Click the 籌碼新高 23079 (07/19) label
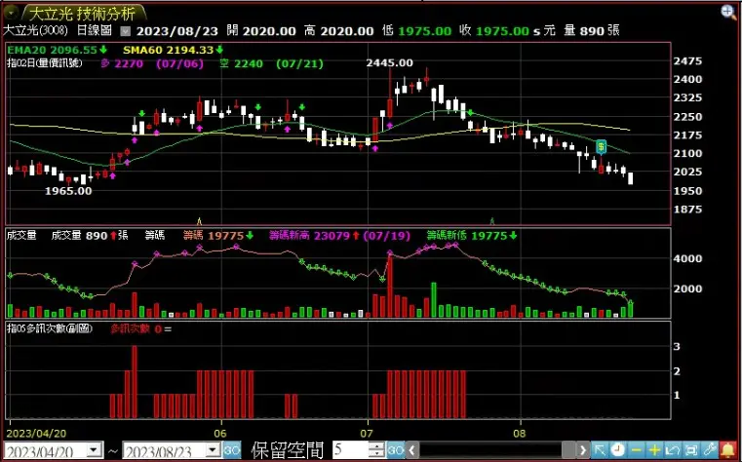 coord(339,236)
